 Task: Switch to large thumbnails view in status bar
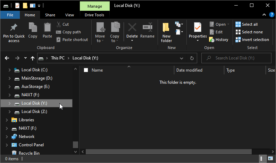270,159
